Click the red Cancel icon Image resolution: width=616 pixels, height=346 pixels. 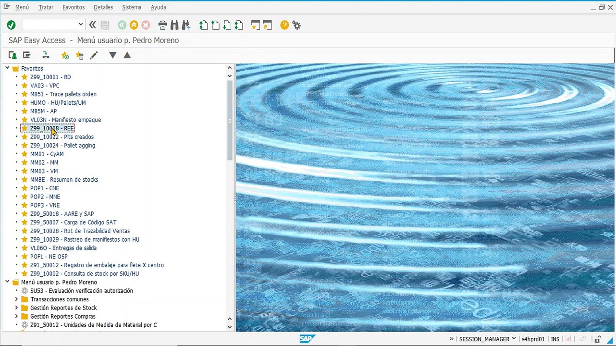pyautogui.click(x=146, y=25)
